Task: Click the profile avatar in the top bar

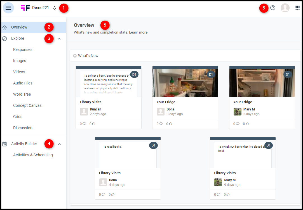Action: 285,8
